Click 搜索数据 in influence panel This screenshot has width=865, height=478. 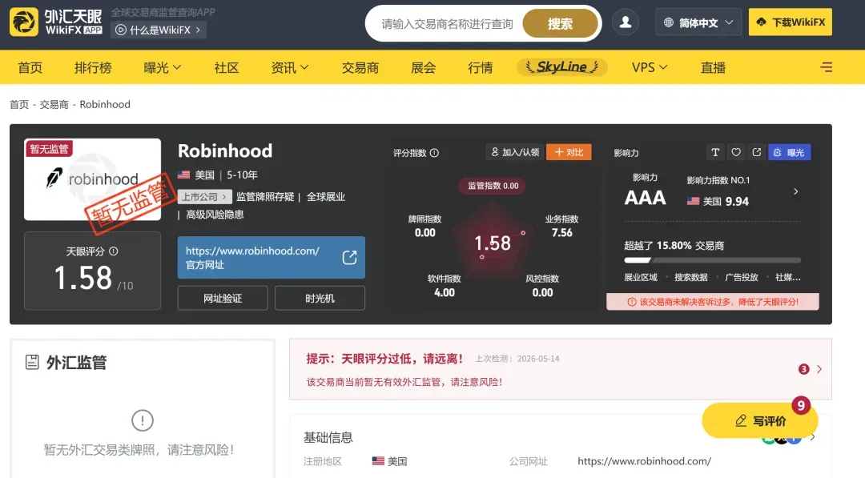tap(690, 277)
